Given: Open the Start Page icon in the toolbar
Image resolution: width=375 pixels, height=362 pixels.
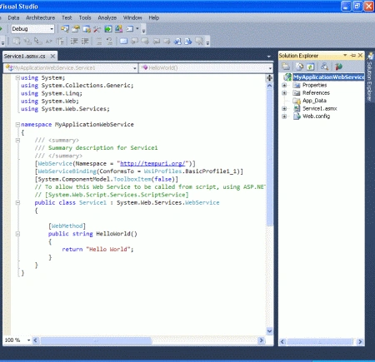Looking at the screenshot, I should tap(108, 29).
